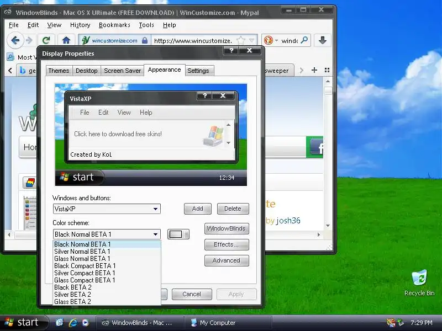
Task: Click the Start button on the taskbar
Action: [23, 323]
